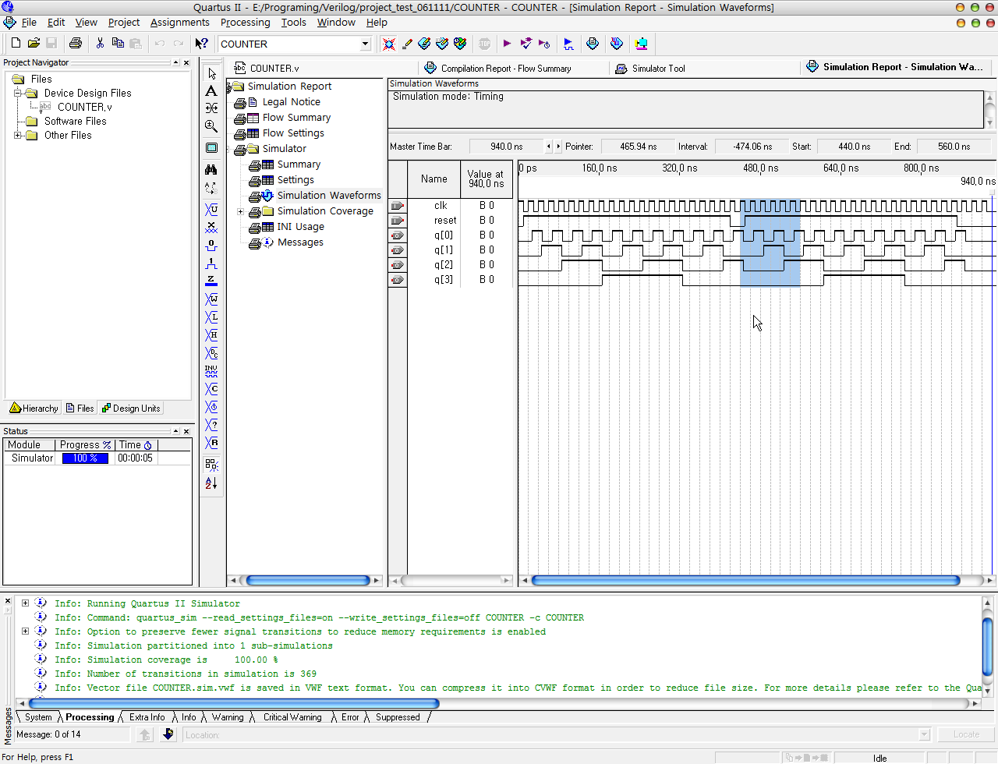The height and width of the screenshot is (764, 998).
Task: Select the Text tool (A icon)
Action: tap(211, 91)
